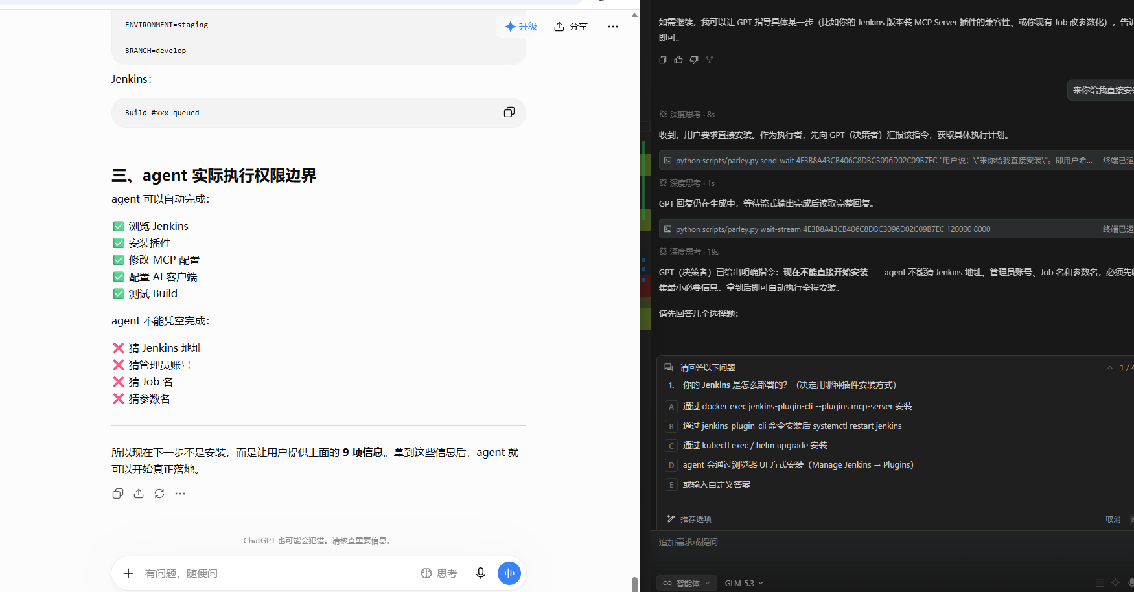The width and height of the screenshot is (1134, 592).
Task: Open the GLM-5.3 model selector dropdown
Action: point(744,583)
